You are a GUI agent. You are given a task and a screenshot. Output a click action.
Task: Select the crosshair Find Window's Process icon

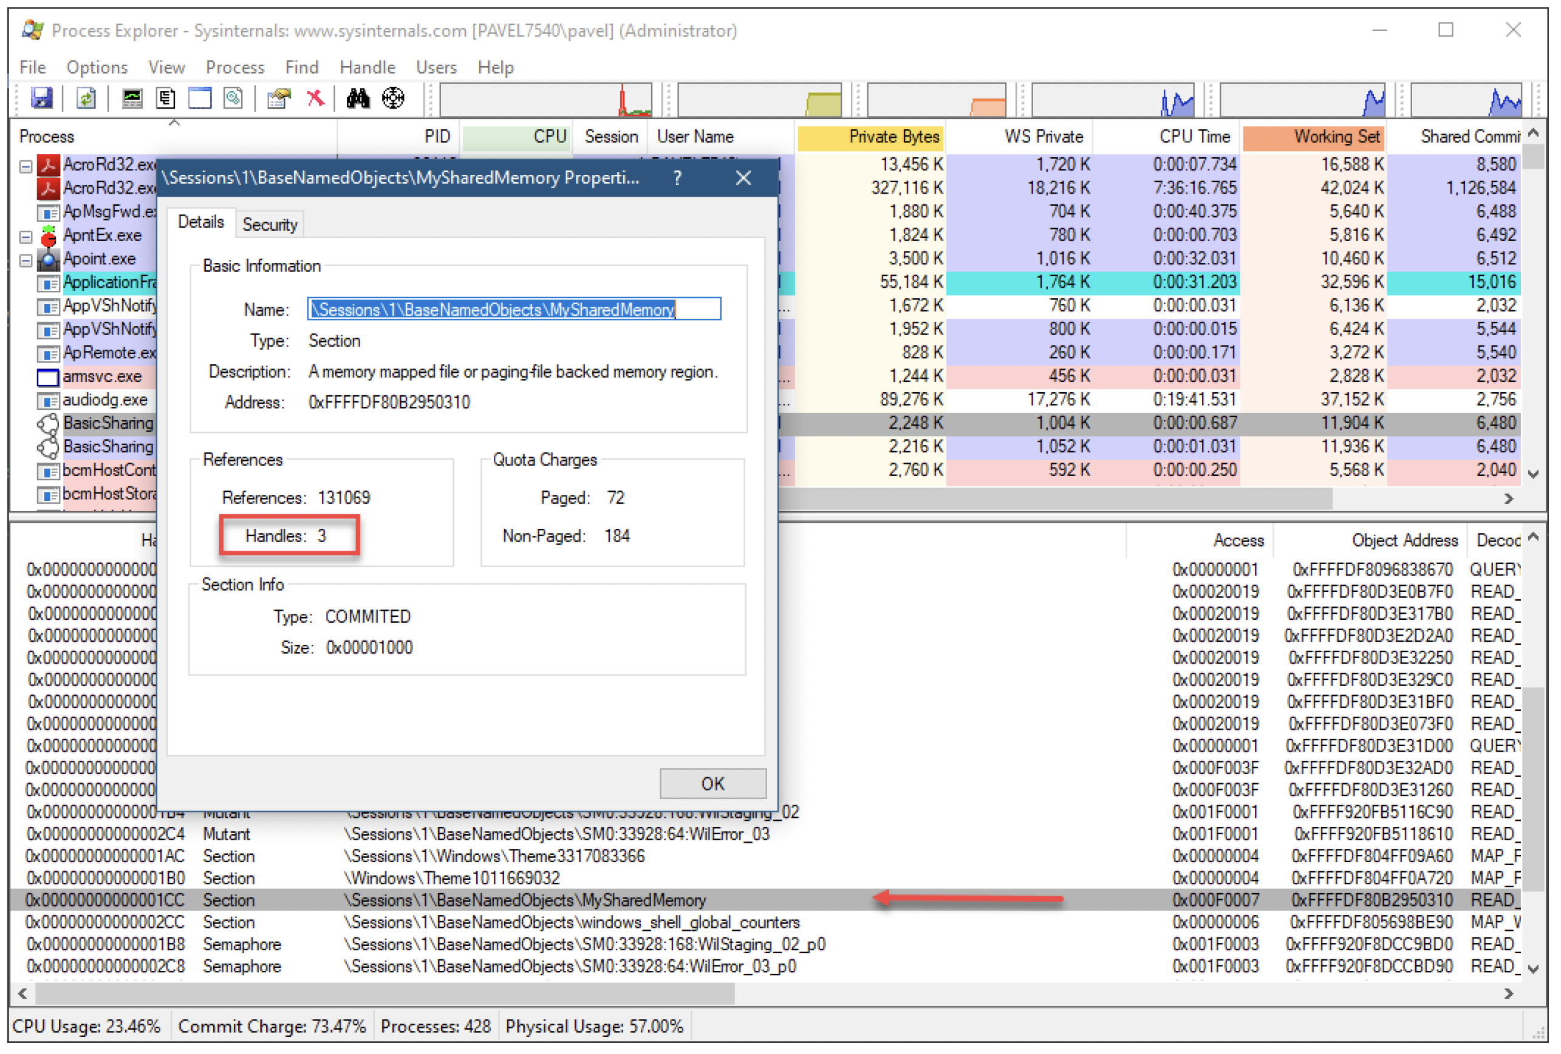[x=393, y=99]
